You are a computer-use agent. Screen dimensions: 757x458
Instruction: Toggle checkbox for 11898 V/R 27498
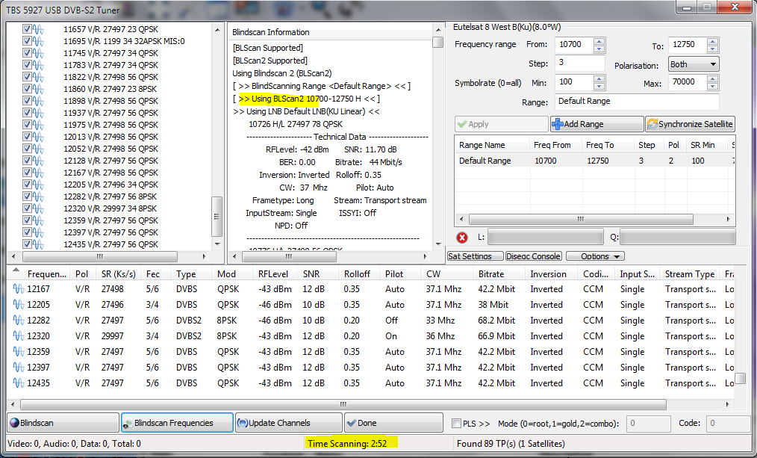(27, 101)
